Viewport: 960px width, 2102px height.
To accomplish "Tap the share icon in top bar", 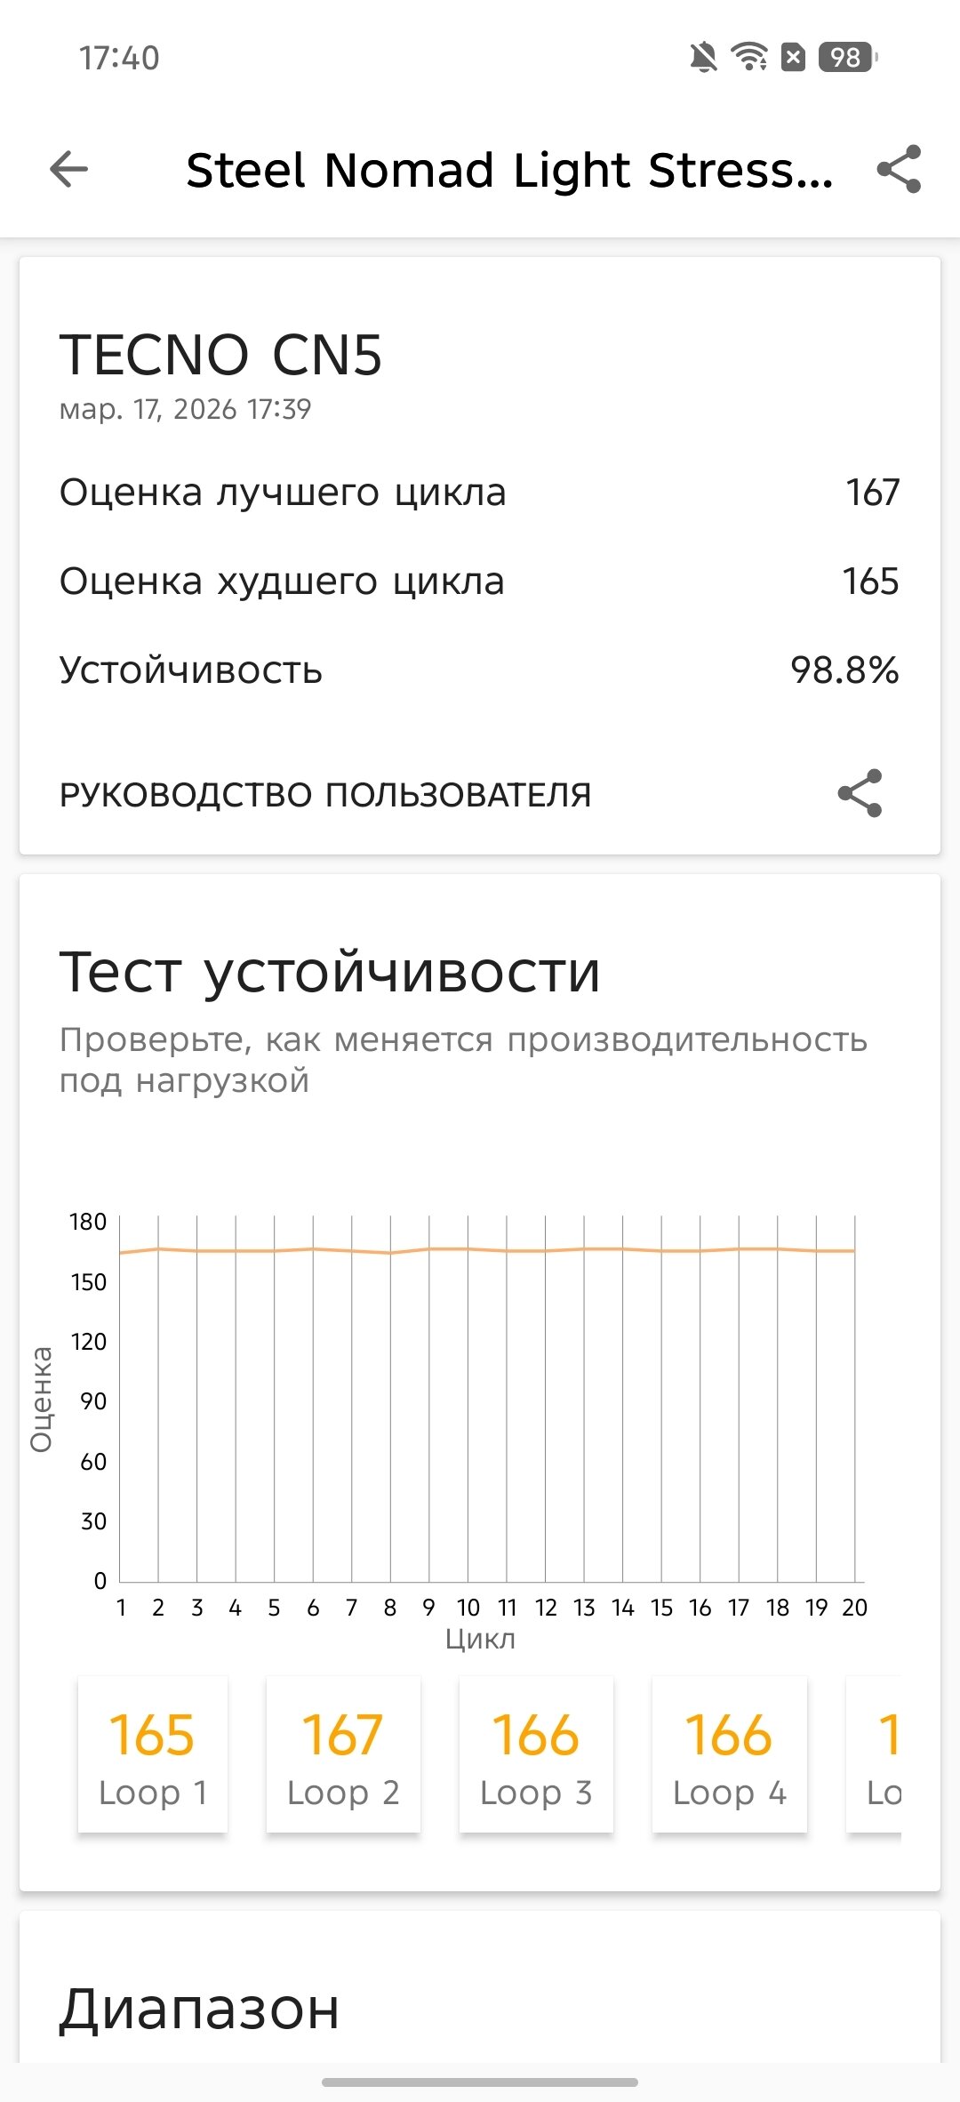I will coord(899,169).
